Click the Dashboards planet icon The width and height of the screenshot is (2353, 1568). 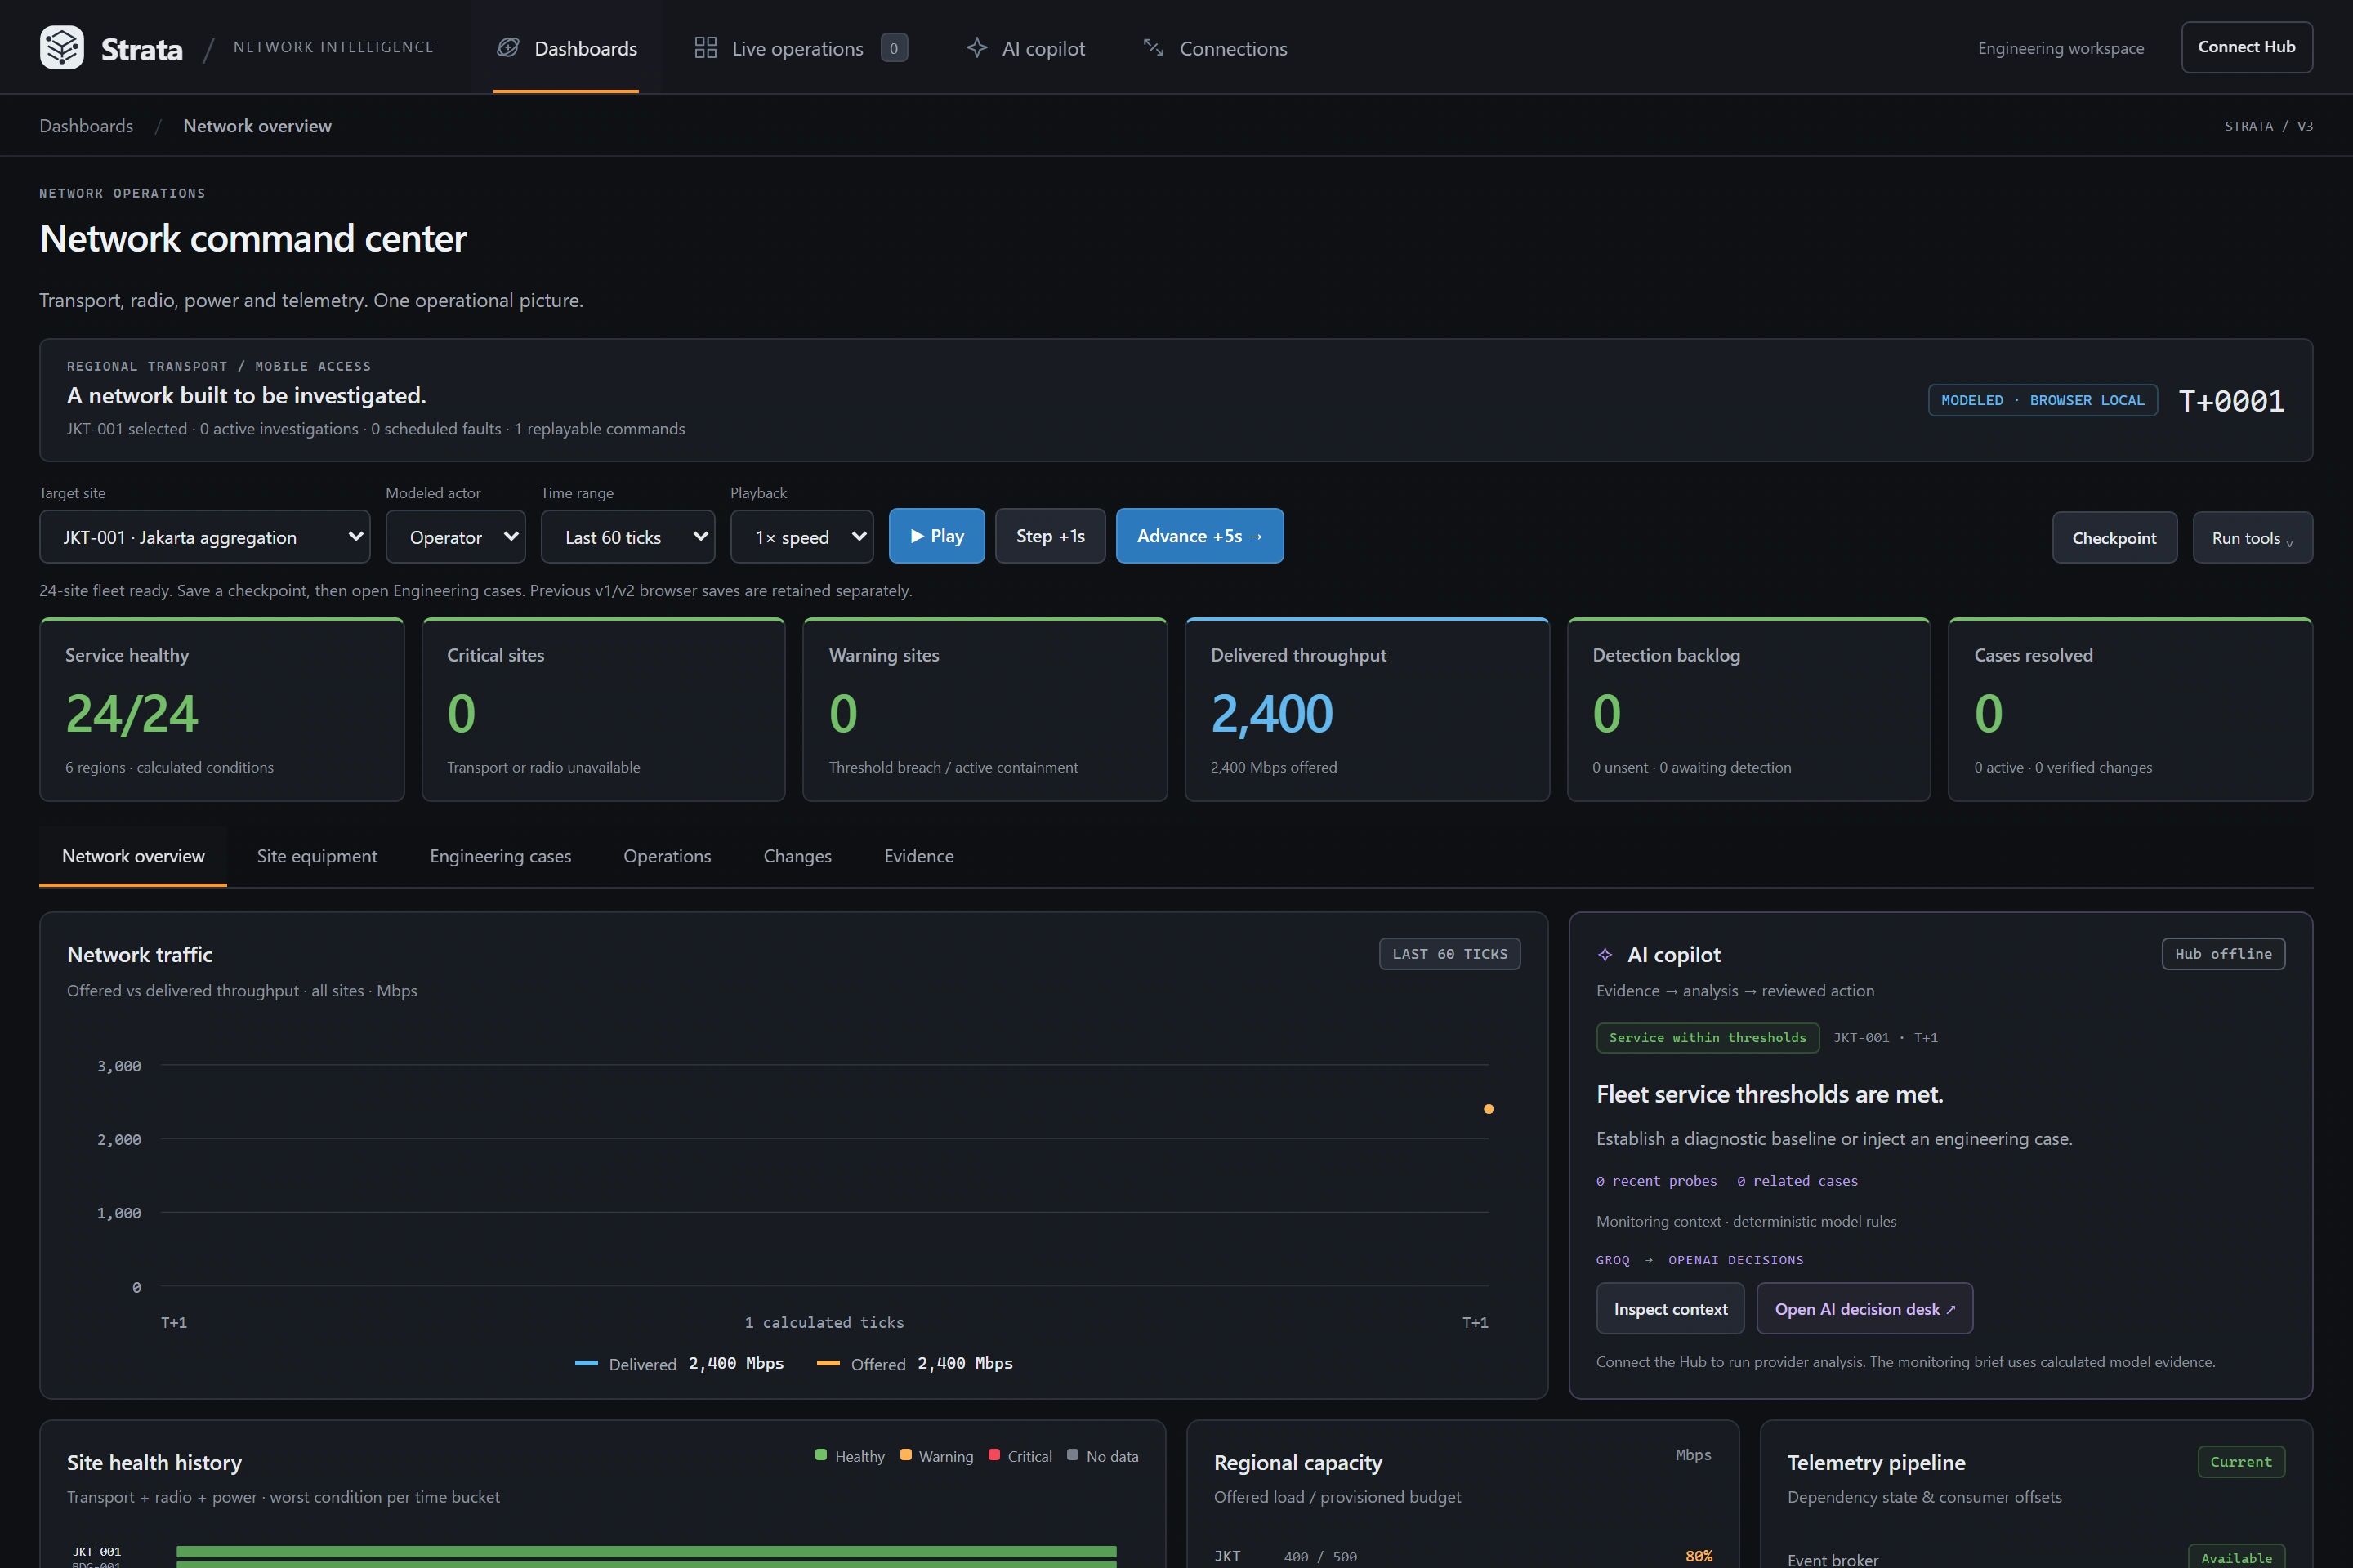[x=508, y=47]
